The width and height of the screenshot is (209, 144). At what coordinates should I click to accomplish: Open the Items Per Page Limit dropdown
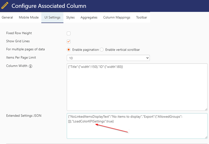[108, 58]
